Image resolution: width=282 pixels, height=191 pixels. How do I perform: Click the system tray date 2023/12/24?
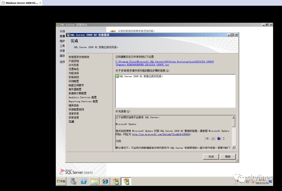tap(262, 183)
